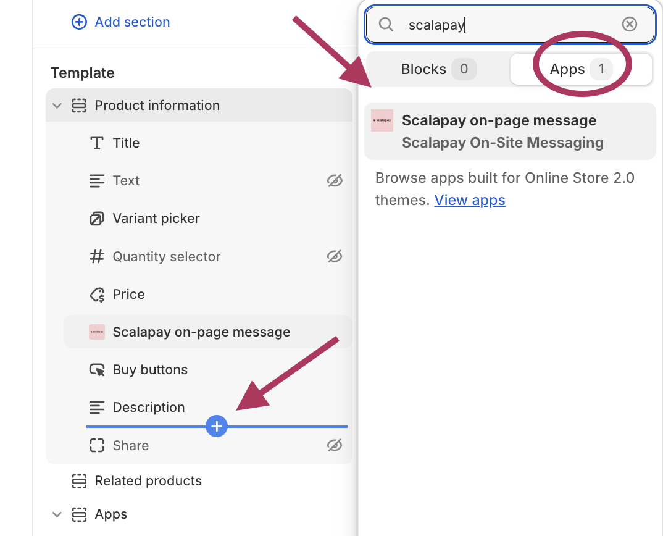Viewport: 663px width, 536px height.
Task: Clear the search field text
Action: [629, 24]
